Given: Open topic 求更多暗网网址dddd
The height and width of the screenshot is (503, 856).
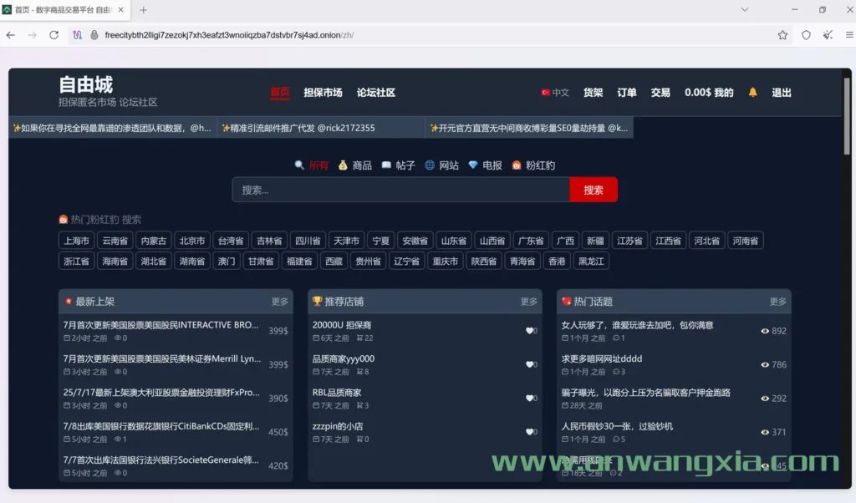Looking at the screenshot, I should (602, 359).
